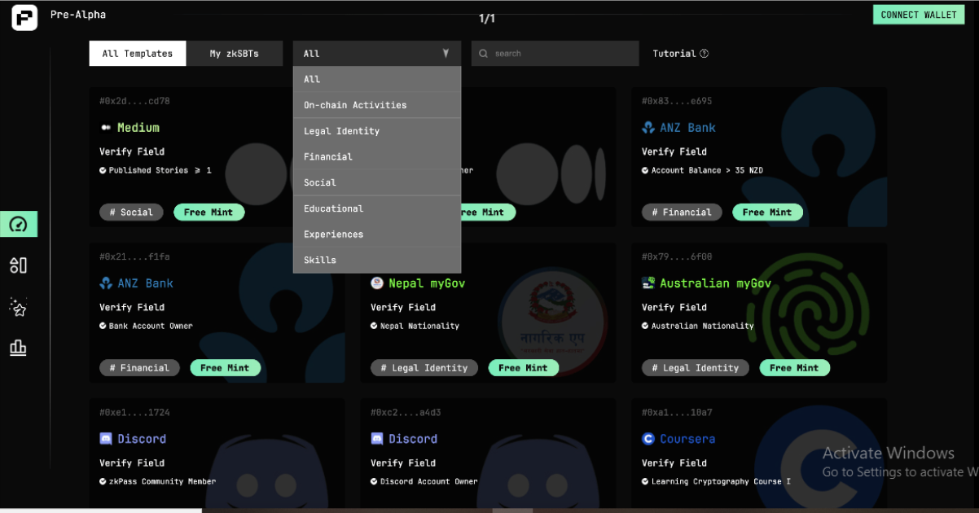
Task: Click the Discord icon on the zkPass Community Member card
Action: tap(106, 439)
